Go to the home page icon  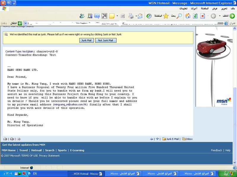[x=188, y=16]
